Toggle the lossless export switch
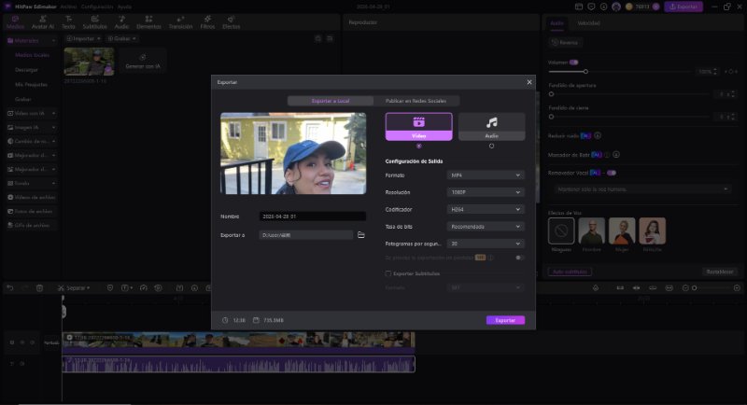 [x=520, y=258]
